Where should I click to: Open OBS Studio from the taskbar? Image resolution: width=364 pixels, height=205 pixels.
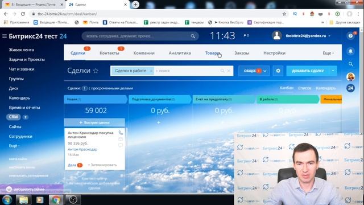(x=73, y=200)
